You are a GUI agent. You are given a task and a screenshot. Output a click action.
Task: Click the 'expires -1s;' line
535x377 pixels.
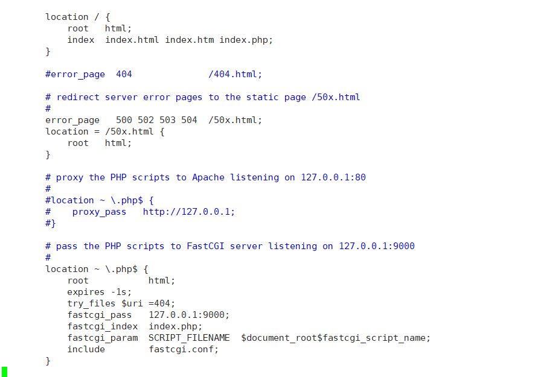[99, 292]
